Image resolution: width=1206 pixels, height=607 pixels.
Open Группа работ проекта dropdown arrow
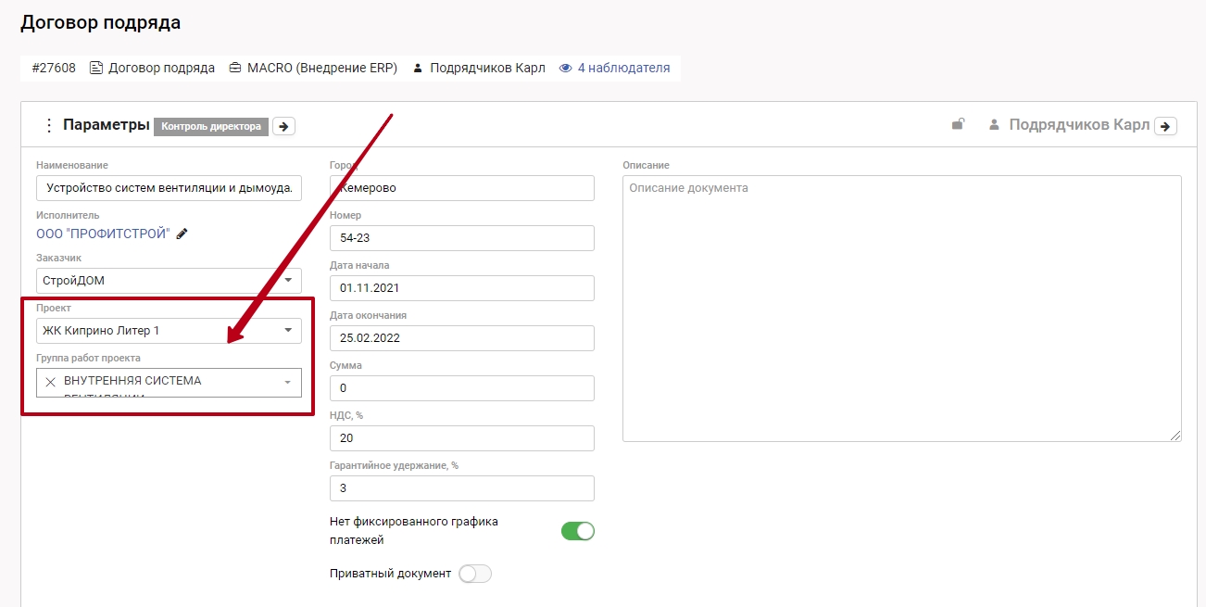coord(287,382)
